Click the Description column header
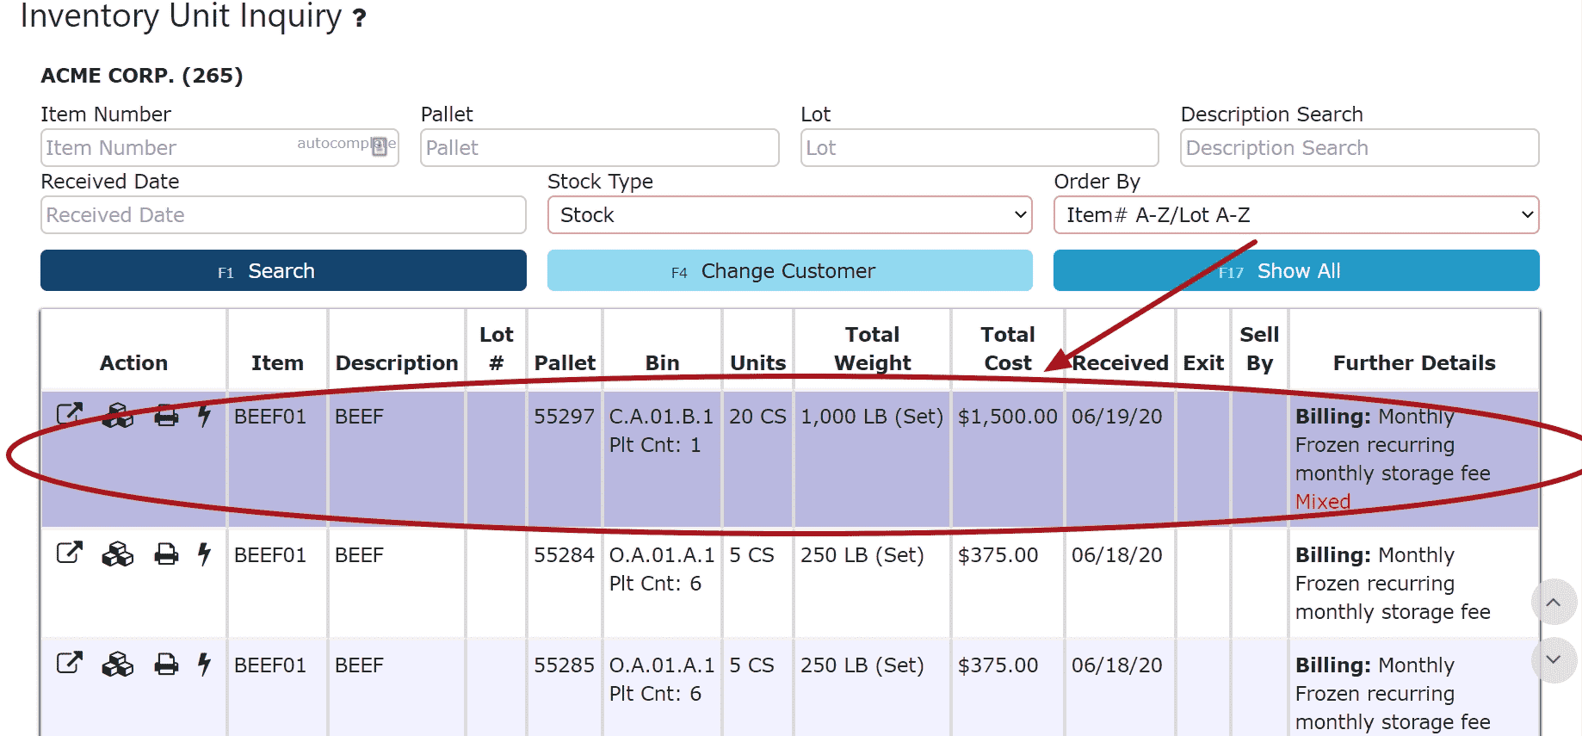Image resolution: width=1582 pixels, height=736 pixels. pos(397,363)
